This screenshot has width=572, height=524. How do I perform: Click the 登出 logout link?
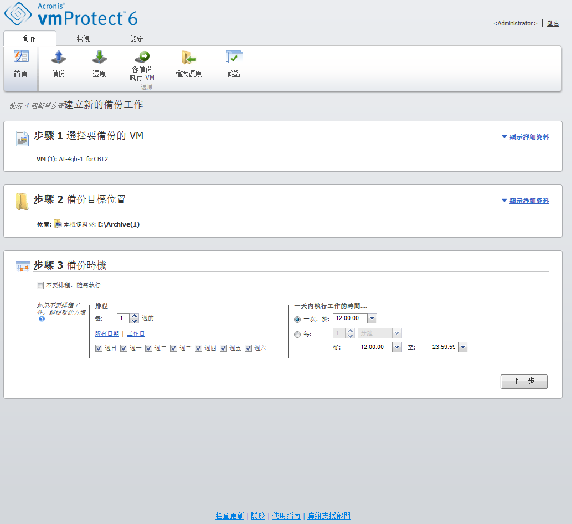click(553, 23)
